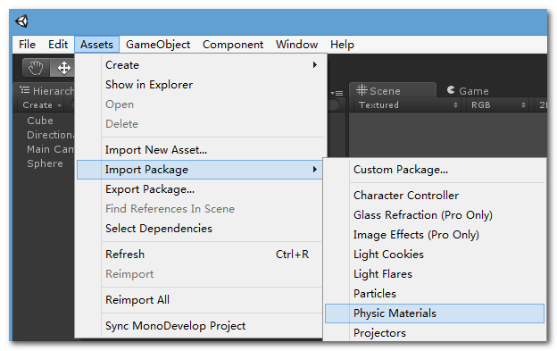The image size is (557, 351).
Task: Expand the Import Package submenu
Action: point(200,170)
